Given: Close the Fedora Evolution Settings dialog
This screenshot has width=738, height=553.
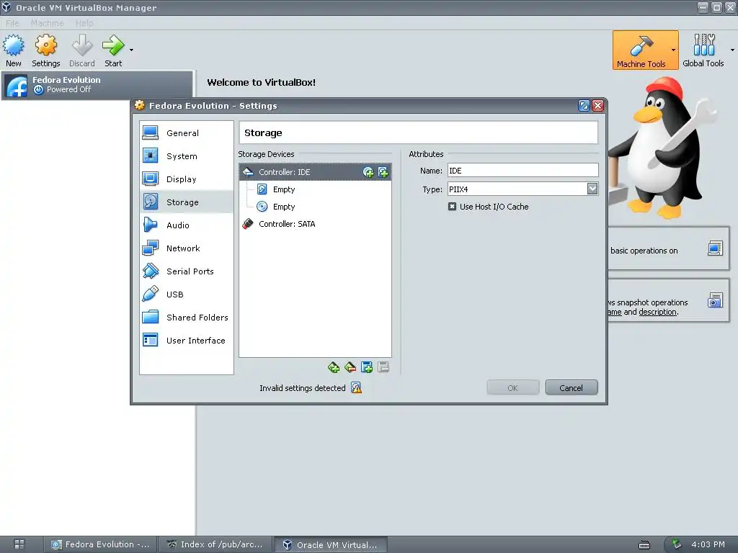Looking at the screenshot, I should [597, 106].
